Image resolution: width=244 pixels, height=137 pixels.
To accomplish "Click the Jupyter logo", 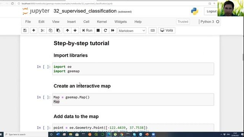I will [36, 11].
